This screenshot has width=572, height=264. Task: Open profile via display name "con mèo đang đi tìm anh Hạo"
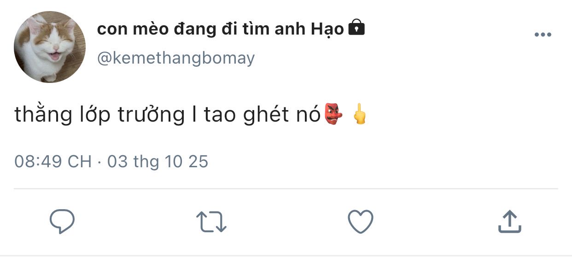220,29
